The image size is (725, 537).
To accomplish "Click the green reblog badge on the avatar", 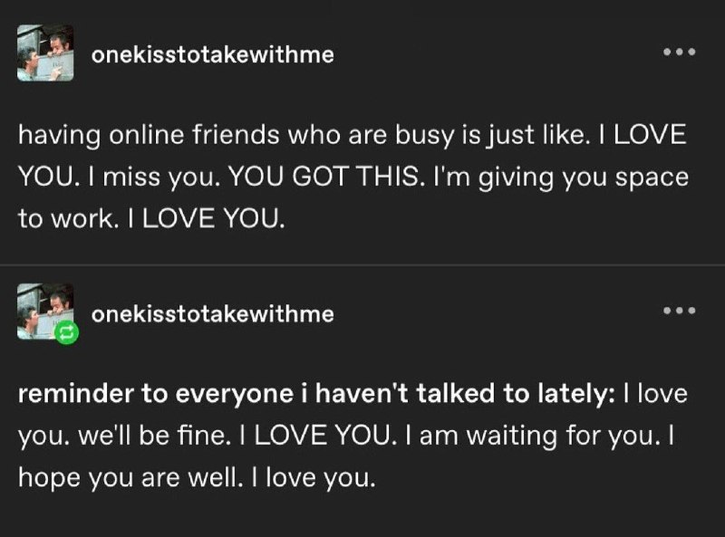I will (66, 332).
